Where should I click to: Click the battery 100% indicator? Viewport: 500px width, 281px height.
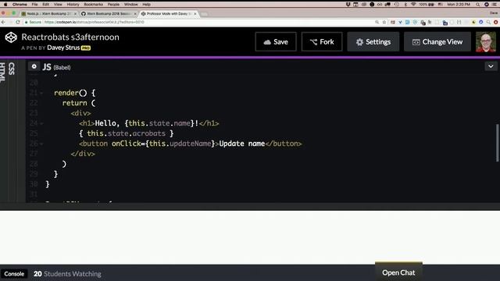pyautogui.click(x=427, y=5)
